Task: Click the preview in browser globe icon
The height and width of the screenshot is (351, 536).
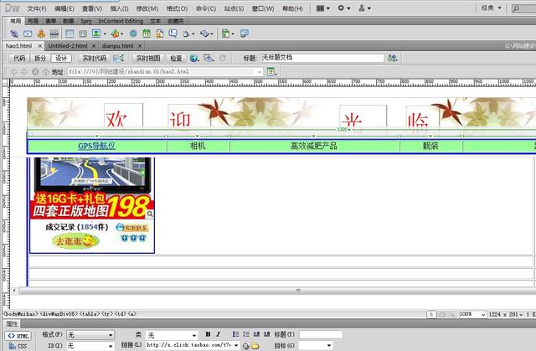Action: coord(194,59)
